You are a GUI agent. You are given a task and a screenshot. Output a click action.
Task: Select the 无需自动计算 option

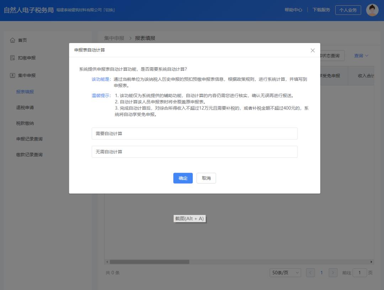point(194,152)
